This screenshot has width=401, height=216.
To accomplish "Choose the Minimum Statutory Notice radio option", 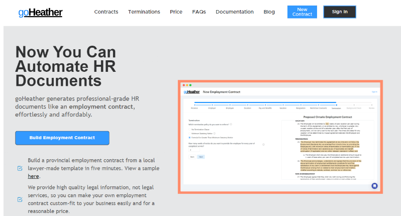I will [189, 133].
